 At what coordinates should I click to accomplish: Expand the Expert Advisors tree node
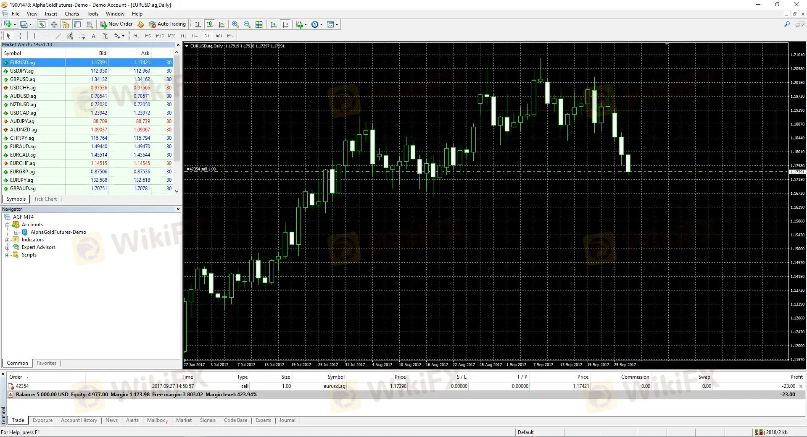pos(7,248)
